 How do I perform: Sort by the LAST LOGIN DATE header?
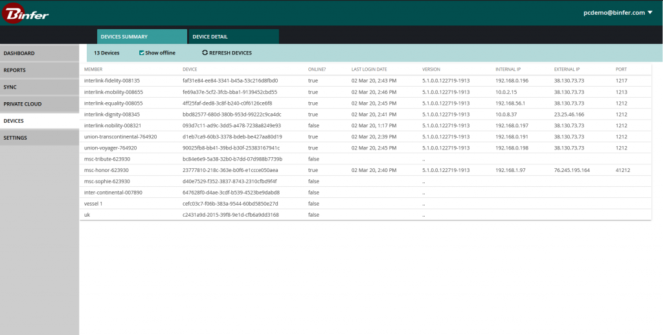click(369, 69)
